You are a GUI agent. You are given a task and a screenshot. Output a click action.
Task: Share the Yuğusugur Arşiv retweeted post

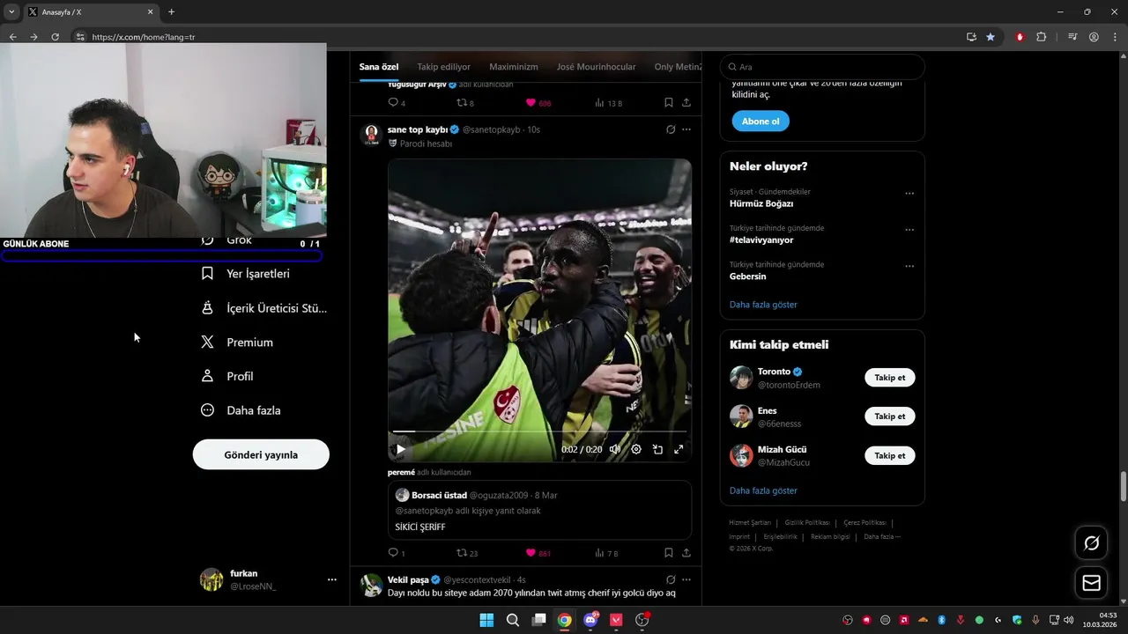[x=686, y=103]
